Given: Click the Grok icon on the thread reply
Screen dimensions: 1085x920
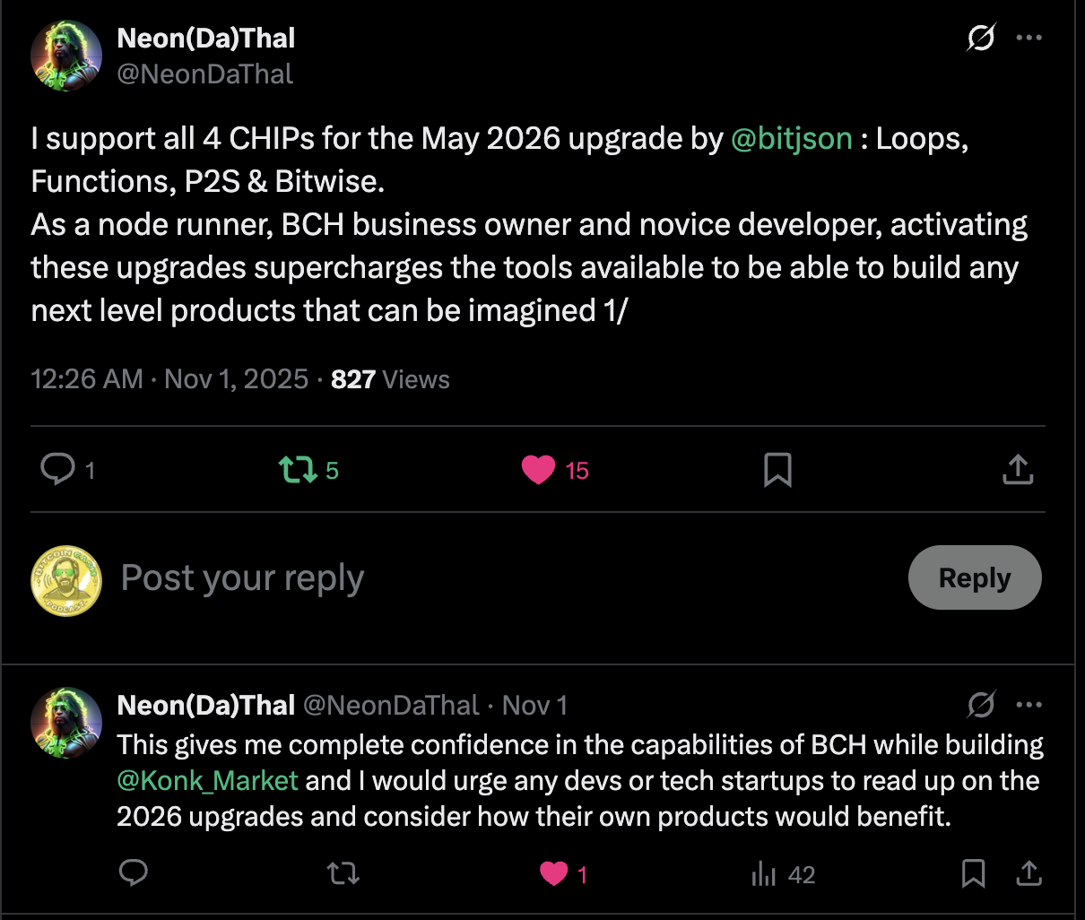Looking at the screenshot, I should 981,705.
